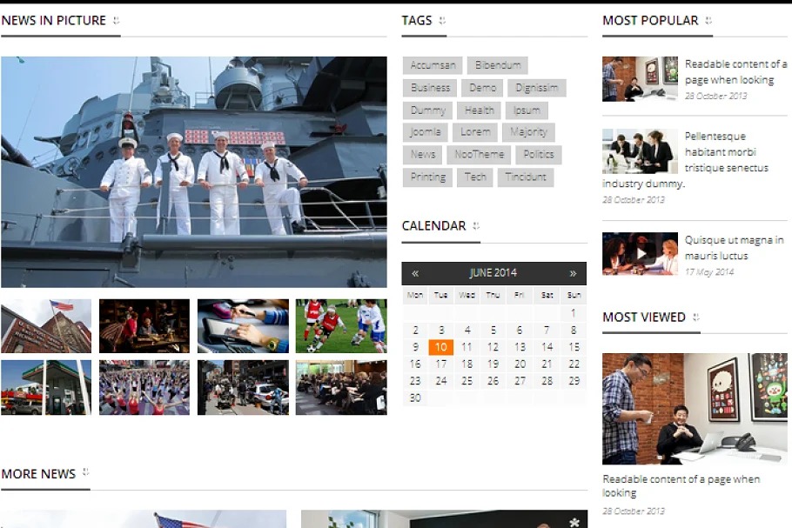792x528 pixels.
Task: Click the icon next to More News heading
Action: (85, 473)
